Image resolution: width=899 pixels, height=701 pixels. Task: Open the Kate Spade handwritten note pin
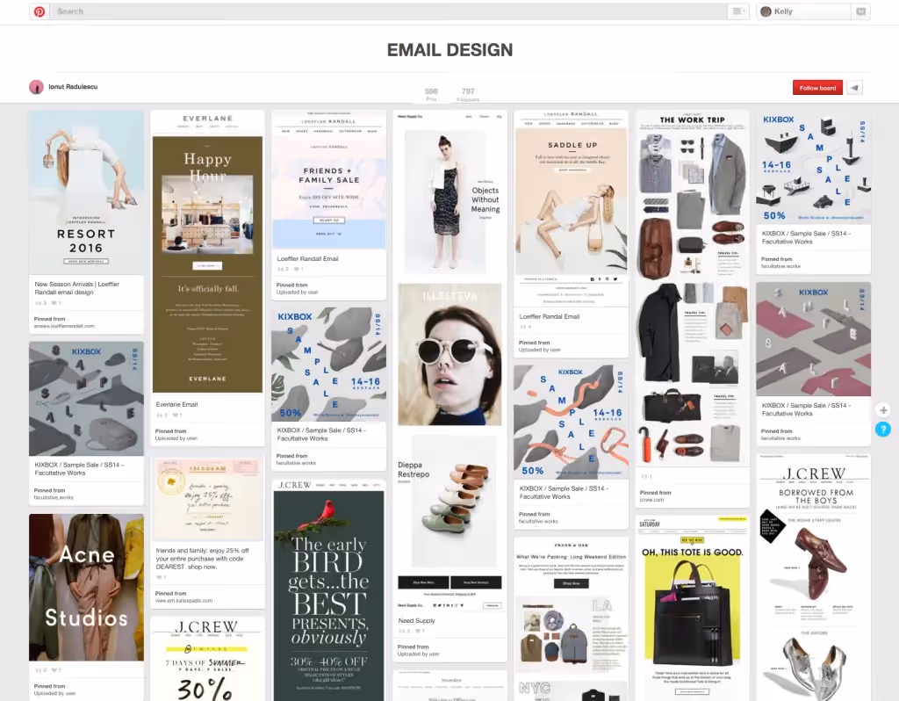click(x=207, y=499)
